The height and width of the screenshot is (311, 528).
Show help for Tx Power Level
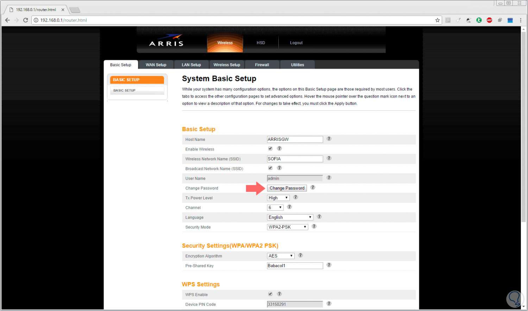[296, 197]
